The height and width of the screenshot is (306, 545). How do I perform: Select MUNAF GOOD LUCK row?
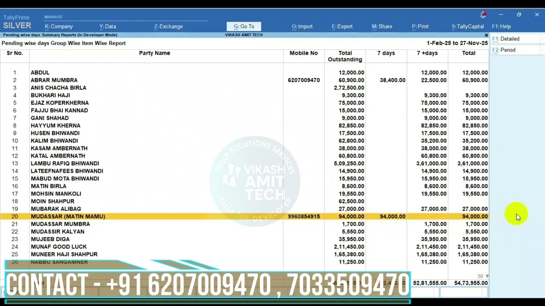[244, 247]
